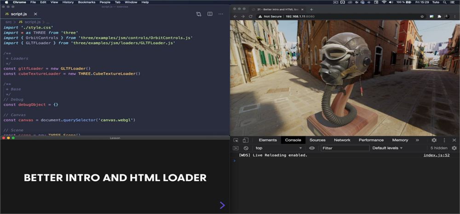Image resolution: width=460 pixels, height=214 pixels.
Task: Open Spotlight search magnifier in menu bar
Action: coord(444,2)
